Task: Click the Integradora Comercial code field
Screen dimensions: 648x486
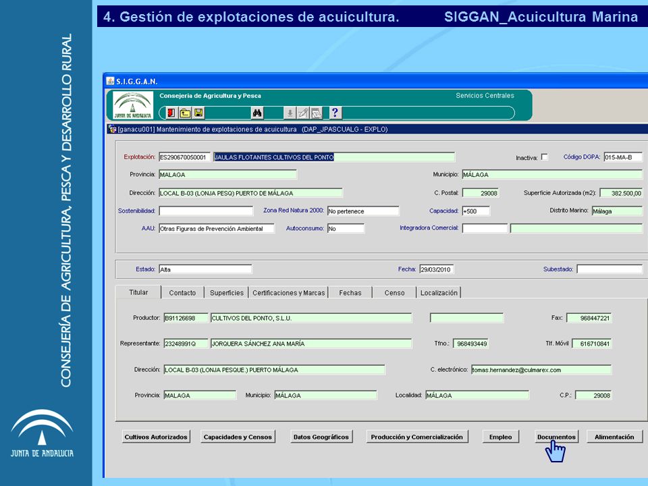Action: [x=485, y=229]
